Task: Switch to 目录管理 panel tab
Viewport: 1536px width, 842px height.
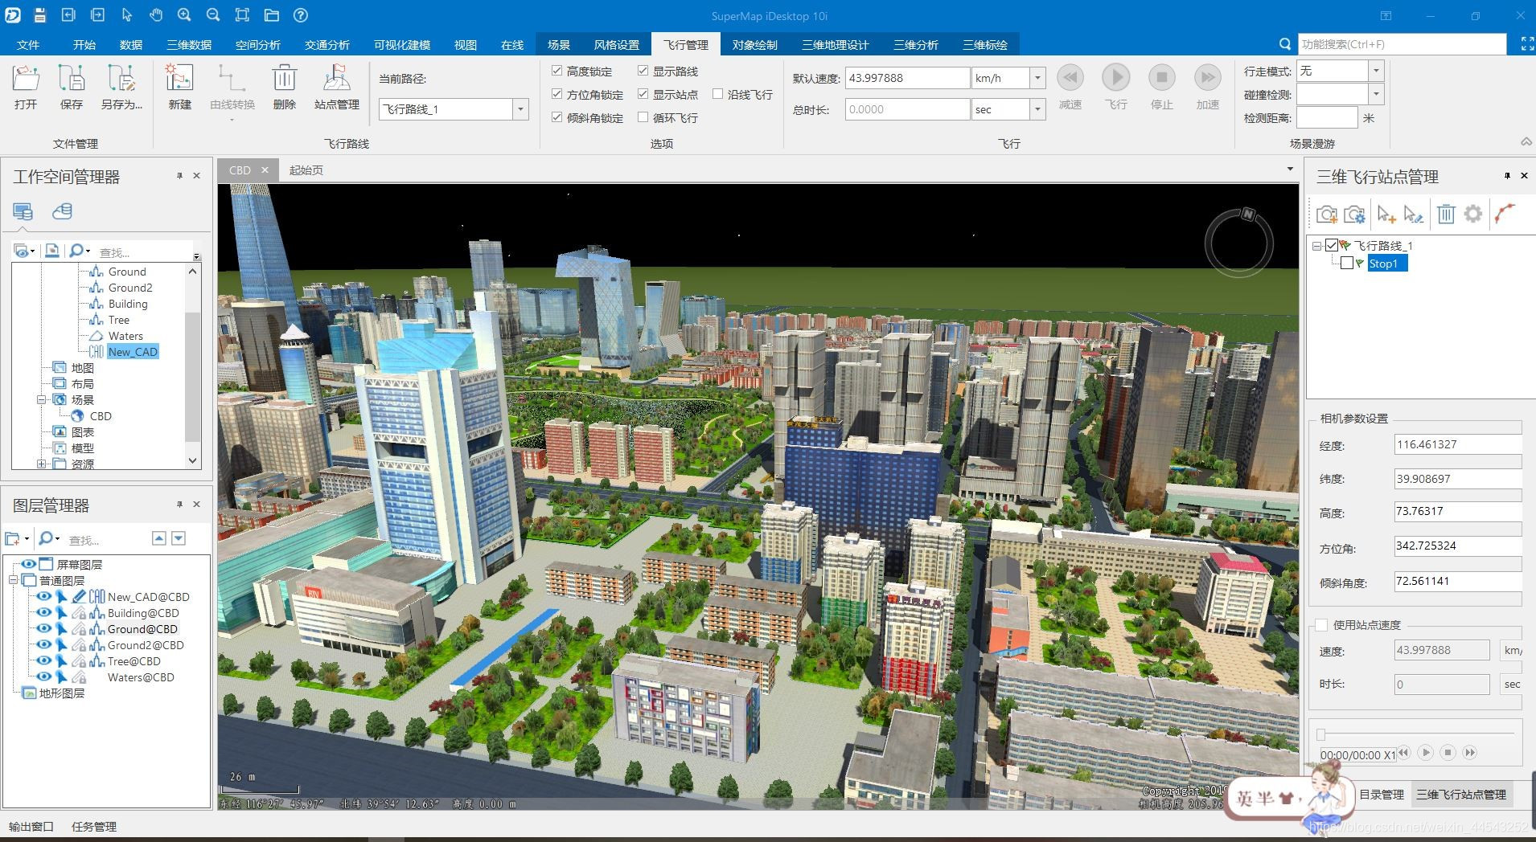Action: [1382, 795]
